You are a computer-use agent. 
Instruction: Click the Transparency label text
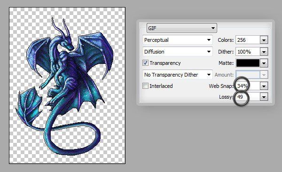[x=165, y=63]
